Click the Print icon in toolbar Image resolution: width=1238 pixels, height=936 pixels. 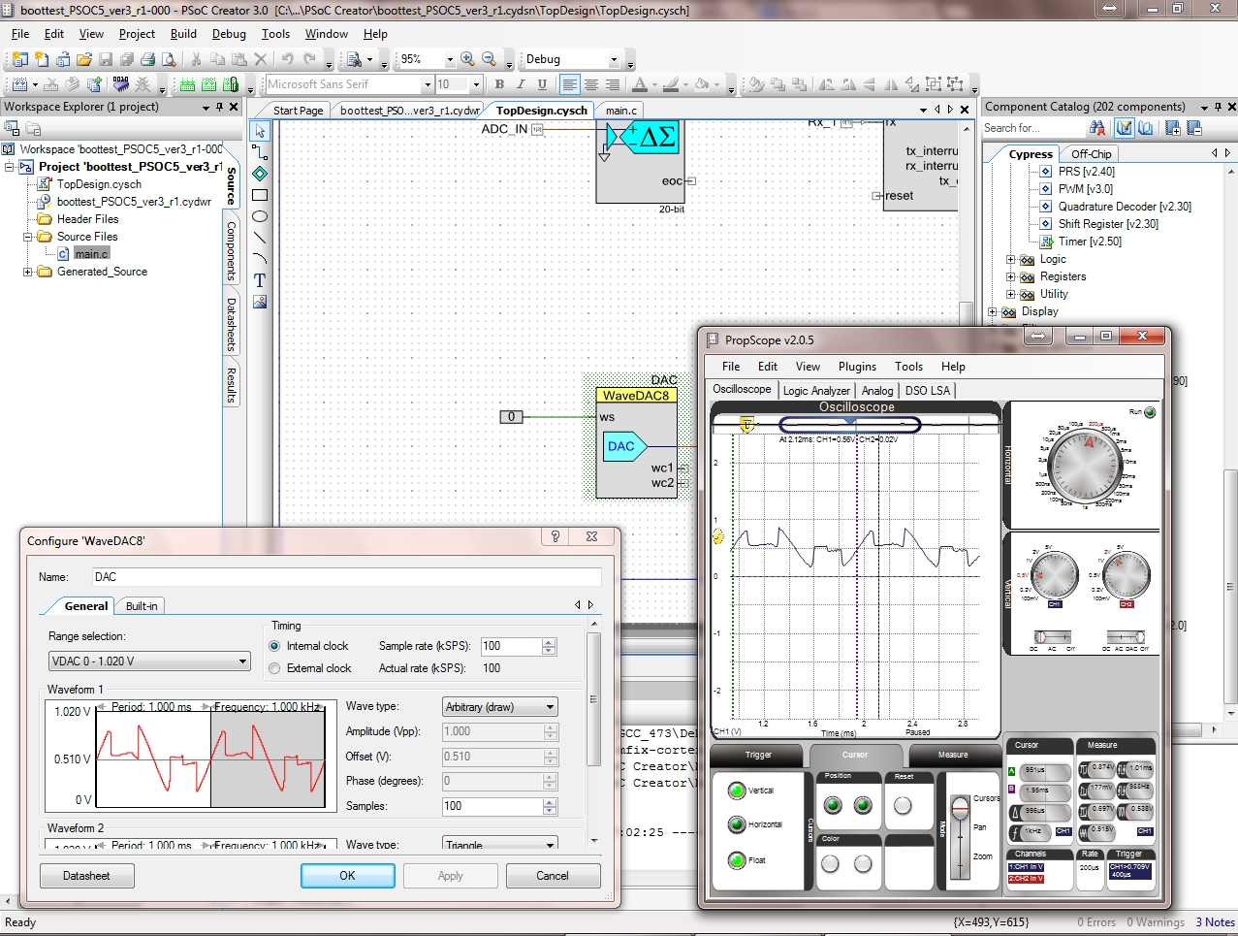(147, 59)
